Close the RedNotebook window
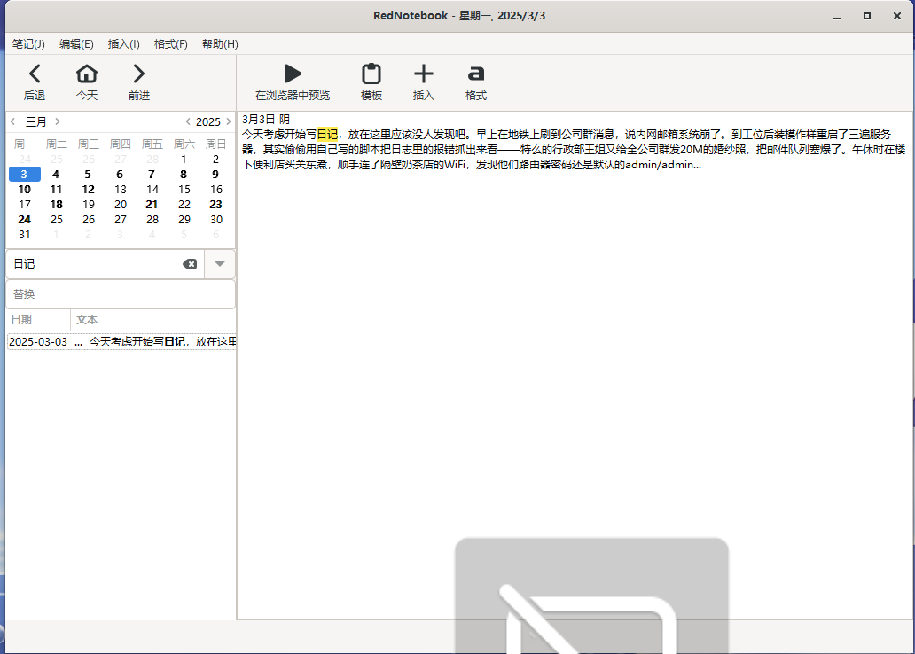The image size is (915, 654). point(897,16)
